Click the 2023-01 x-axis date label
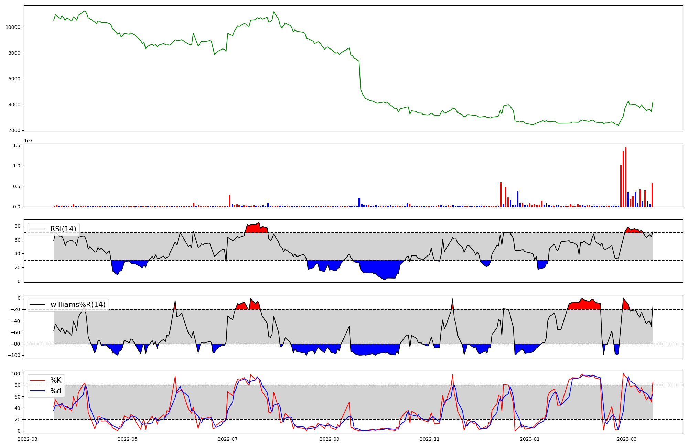The width and height of the screenshot is (688, 447). click(x=530, y=439)
